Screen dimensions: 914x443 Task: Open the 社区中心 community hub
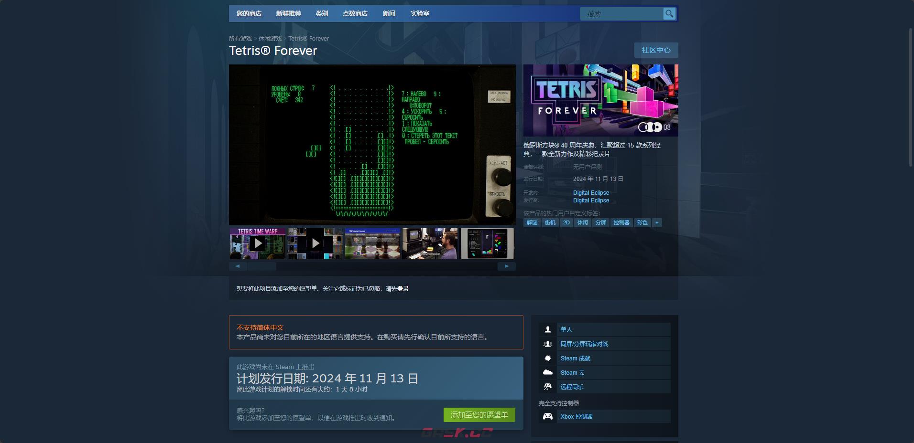(x=656, y=50)
